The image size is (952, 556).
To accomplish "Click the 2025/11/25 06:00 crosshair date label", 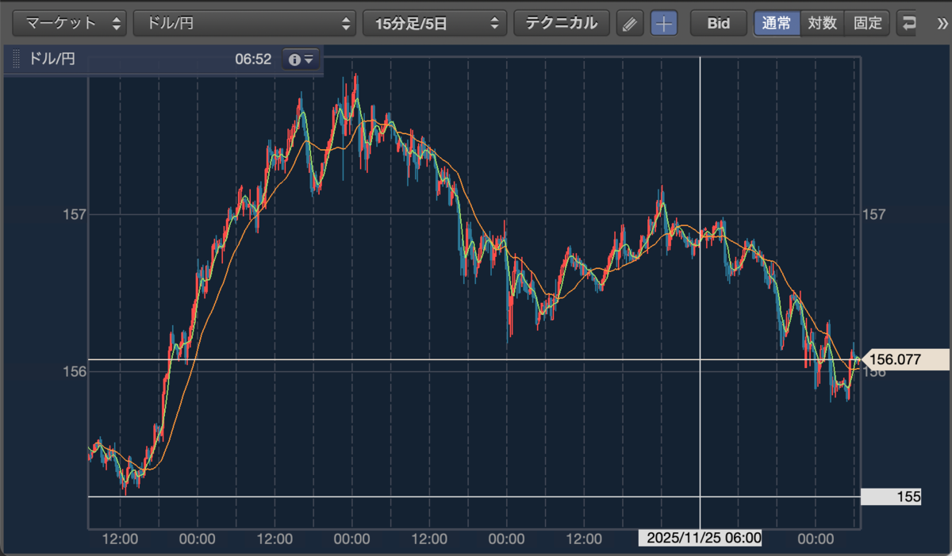I will click(x=701, y=539).
